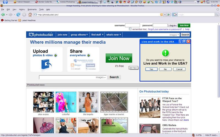Click the green Go arrow beside address bar
Image resolution: width=220 pixels, height=137 pixels.
pyautogui.click(x=169, y=15)
